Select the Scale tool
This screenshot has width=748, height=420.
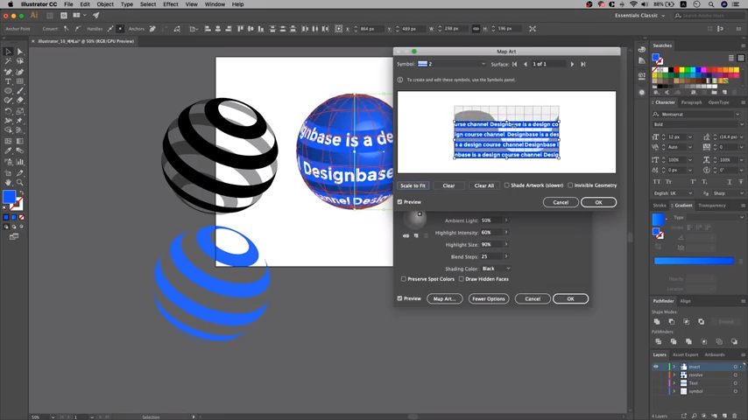tap(20, 111)
